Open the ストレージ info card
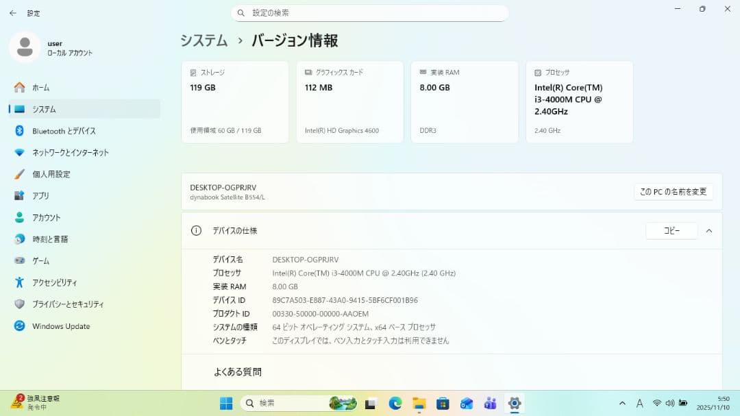 pos(234,101)
